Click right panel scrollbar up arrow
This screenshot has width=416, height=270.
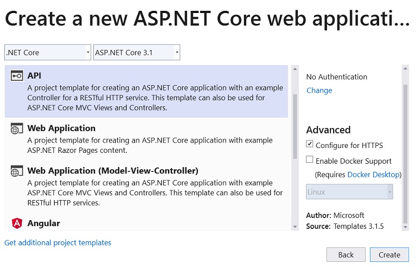coord(405,68)
